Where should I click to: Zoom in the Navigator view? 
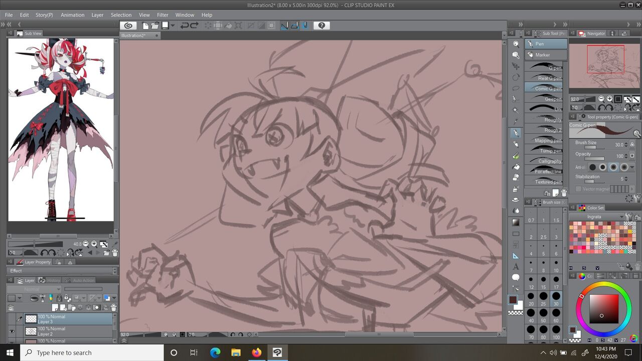(609, 98)
